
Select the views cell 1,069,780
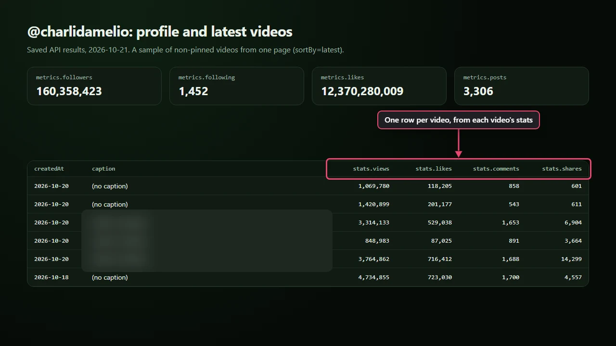374,186
